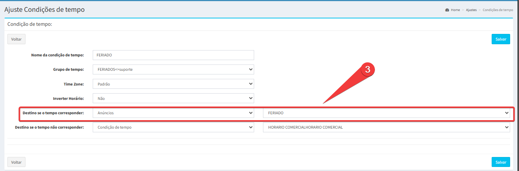Open the Home breadcrumb link
The image size is (519, 171).
pos(455,10)
